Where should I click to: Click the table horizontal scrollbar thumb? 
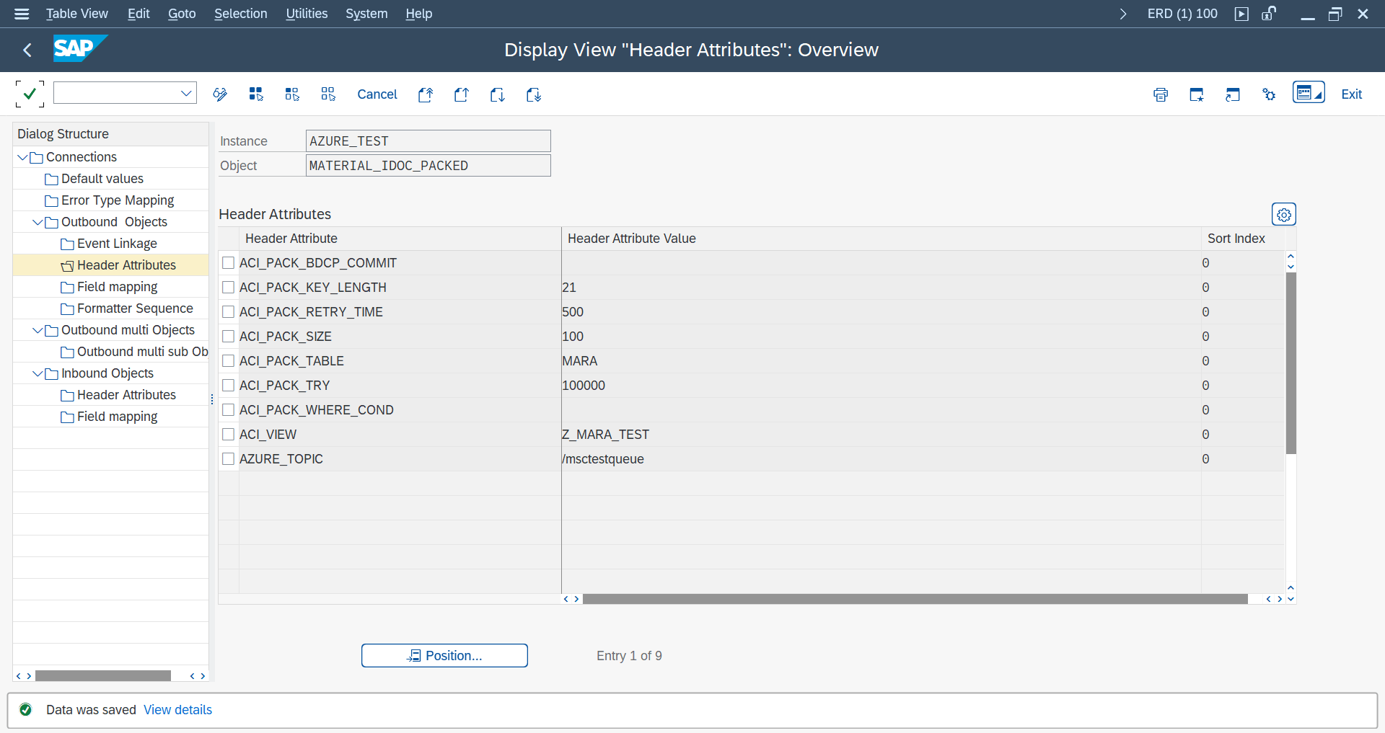pos(915,599)
